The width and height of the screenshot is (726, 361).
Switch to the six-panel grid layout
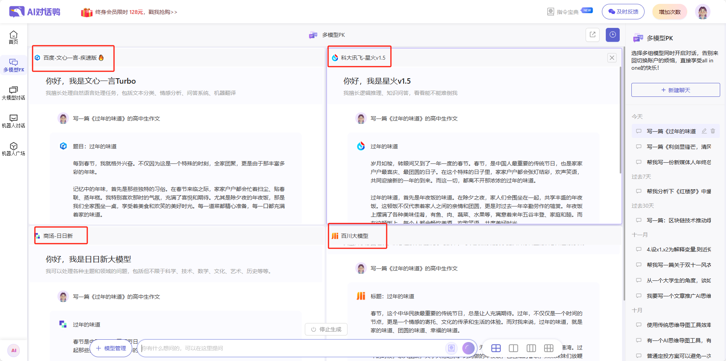click(549, 348)
